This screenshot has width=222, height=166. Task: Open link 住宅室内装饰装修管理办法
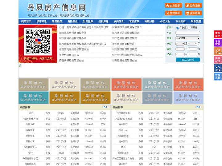74,49
